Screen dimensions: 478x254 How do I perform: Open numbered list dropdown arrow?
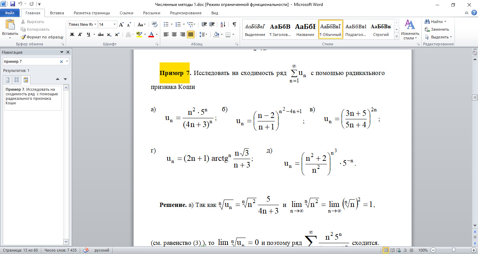click(x=183, y=24)
